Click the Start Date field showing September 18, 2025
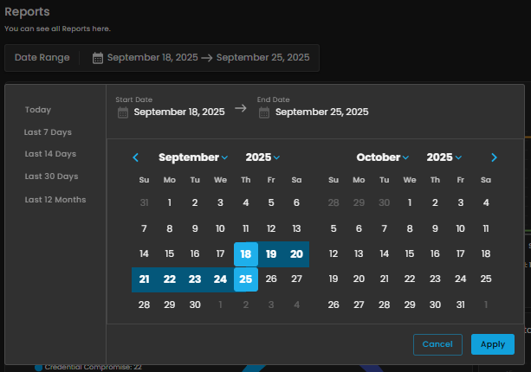This screenshot has height=372, width=531. point(179,112)
